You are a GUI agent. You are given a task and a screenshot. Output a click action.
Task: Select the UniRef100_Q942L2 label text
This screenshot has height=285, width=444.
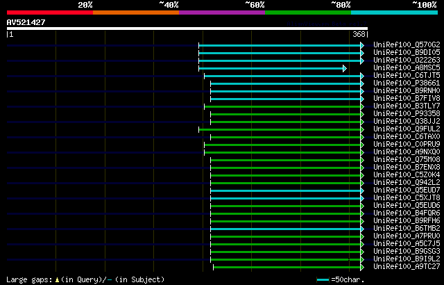[407, 183]
